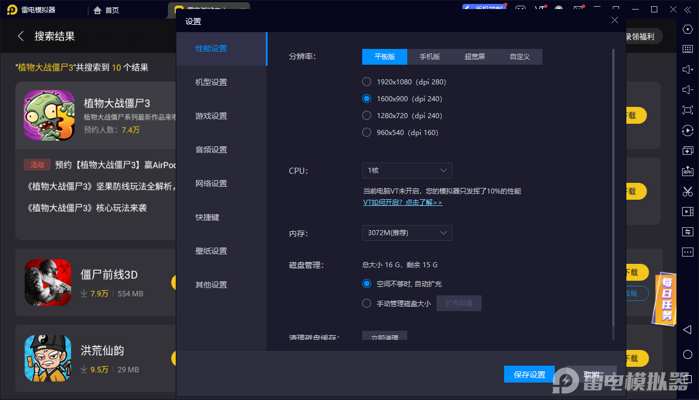Select the 1280x720 (dpi 240) resolution
The height and width of the screenshot is (400, 699).
(x=367, y=116)
